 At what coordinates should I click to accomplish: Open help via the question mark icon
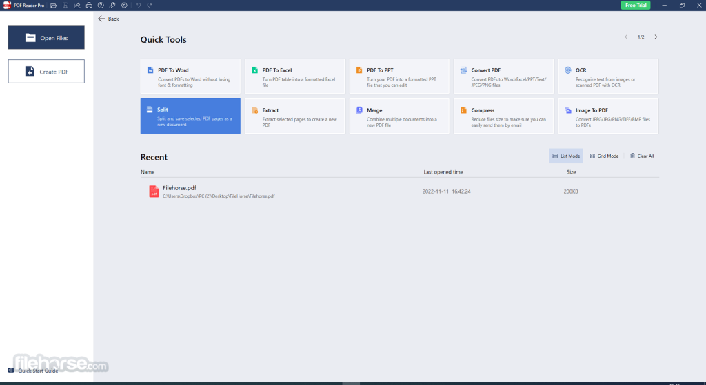click(x=101, y=6)
